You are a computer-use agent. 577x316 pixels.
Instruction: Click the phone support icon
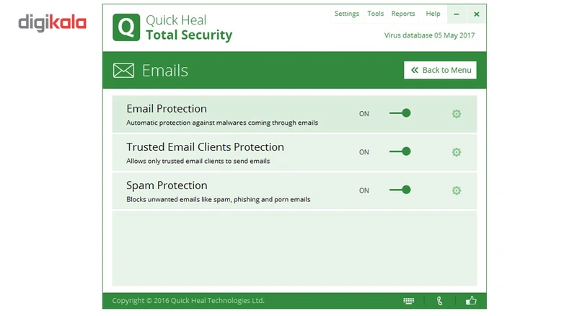click(x=440, y=301)
